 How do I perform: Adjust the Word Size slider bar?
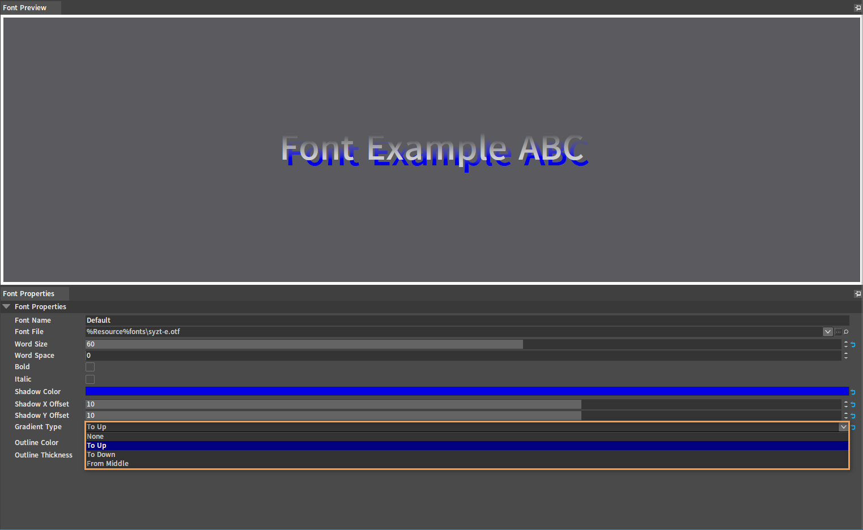pyautogui.click(x=463, y=344)
